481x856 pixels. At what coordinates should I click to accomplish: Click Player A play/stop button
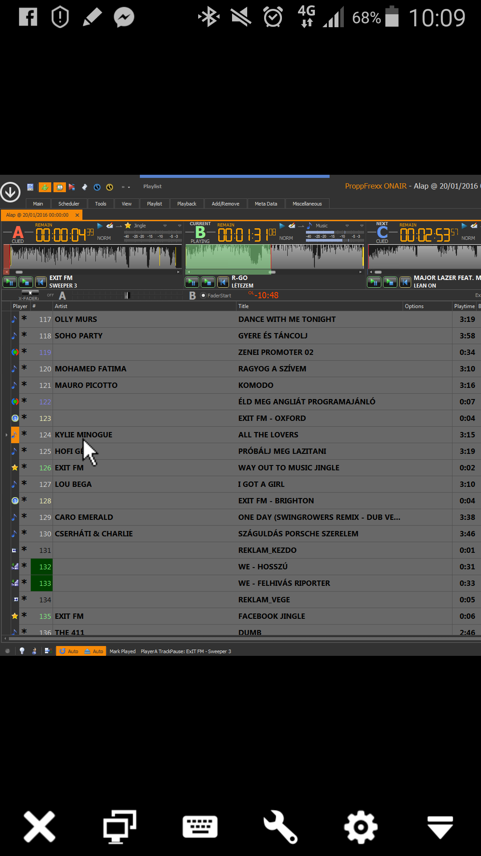(26, 282)
